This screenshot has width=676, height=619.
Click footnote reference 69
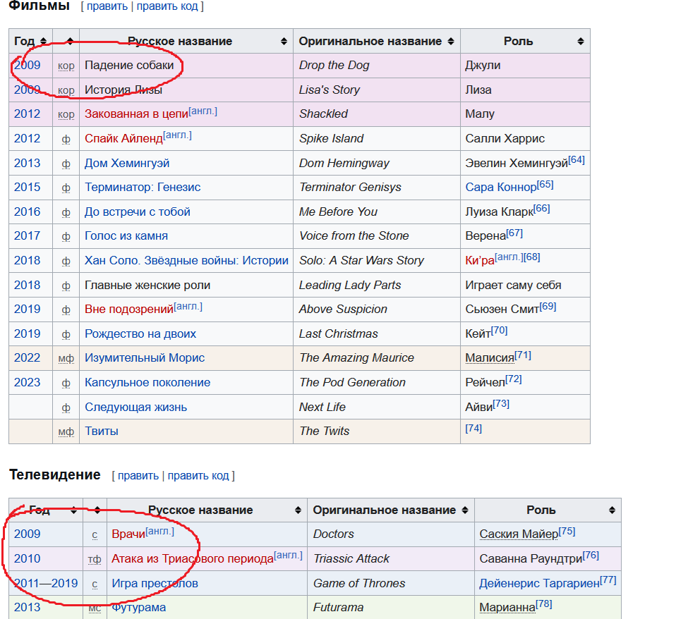pyautogui.click(x=548, y=306)
